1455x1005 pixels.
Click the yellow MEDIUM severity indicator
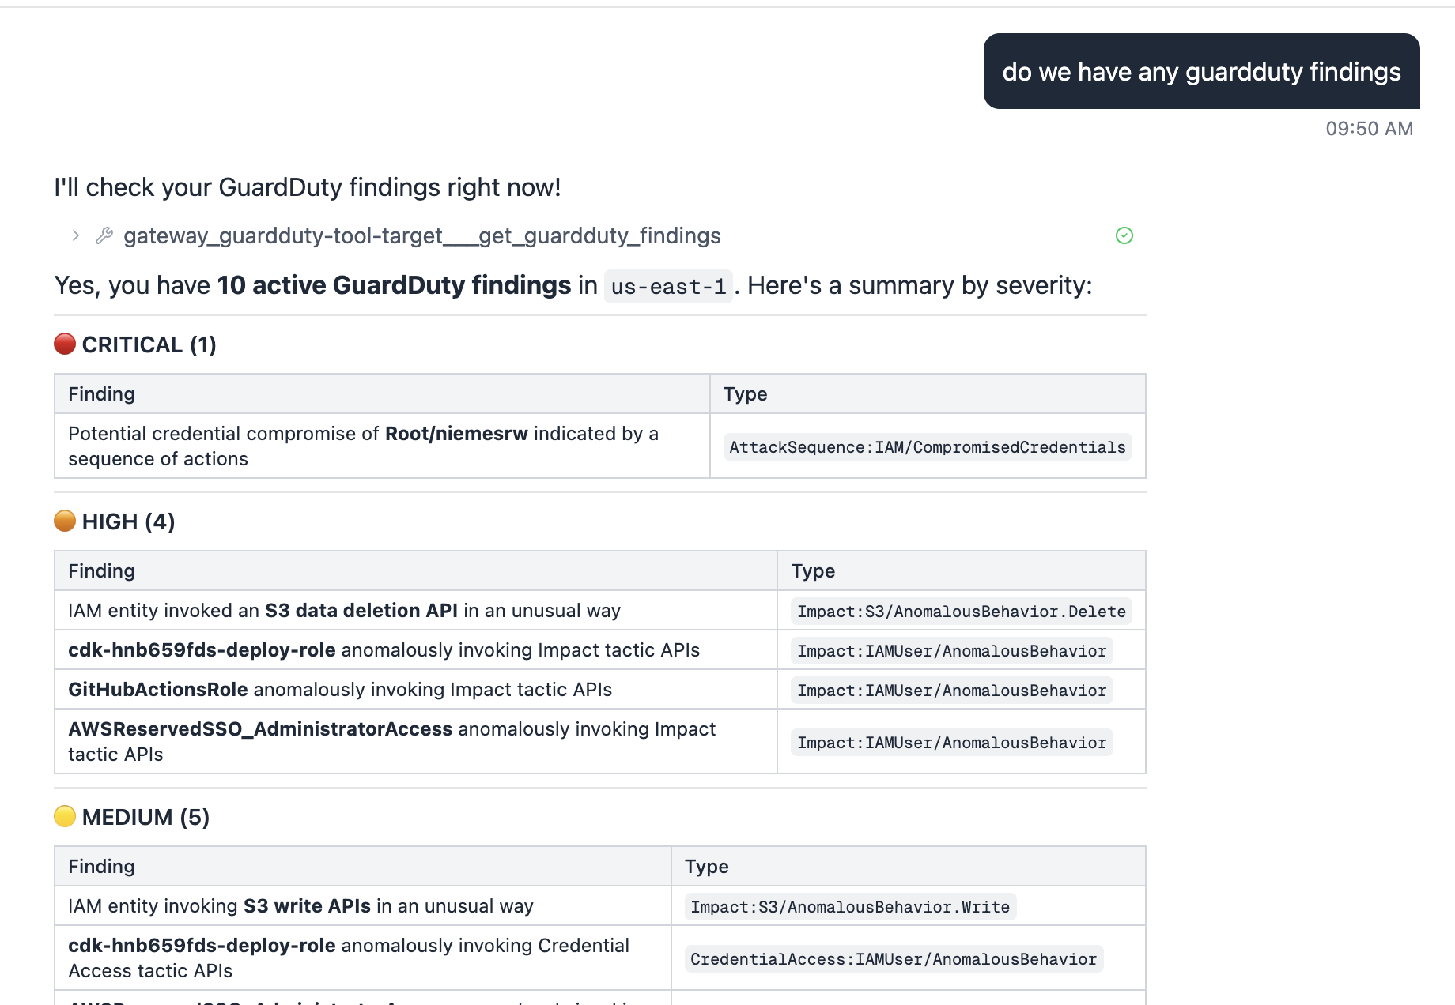(x=64, y=816)
